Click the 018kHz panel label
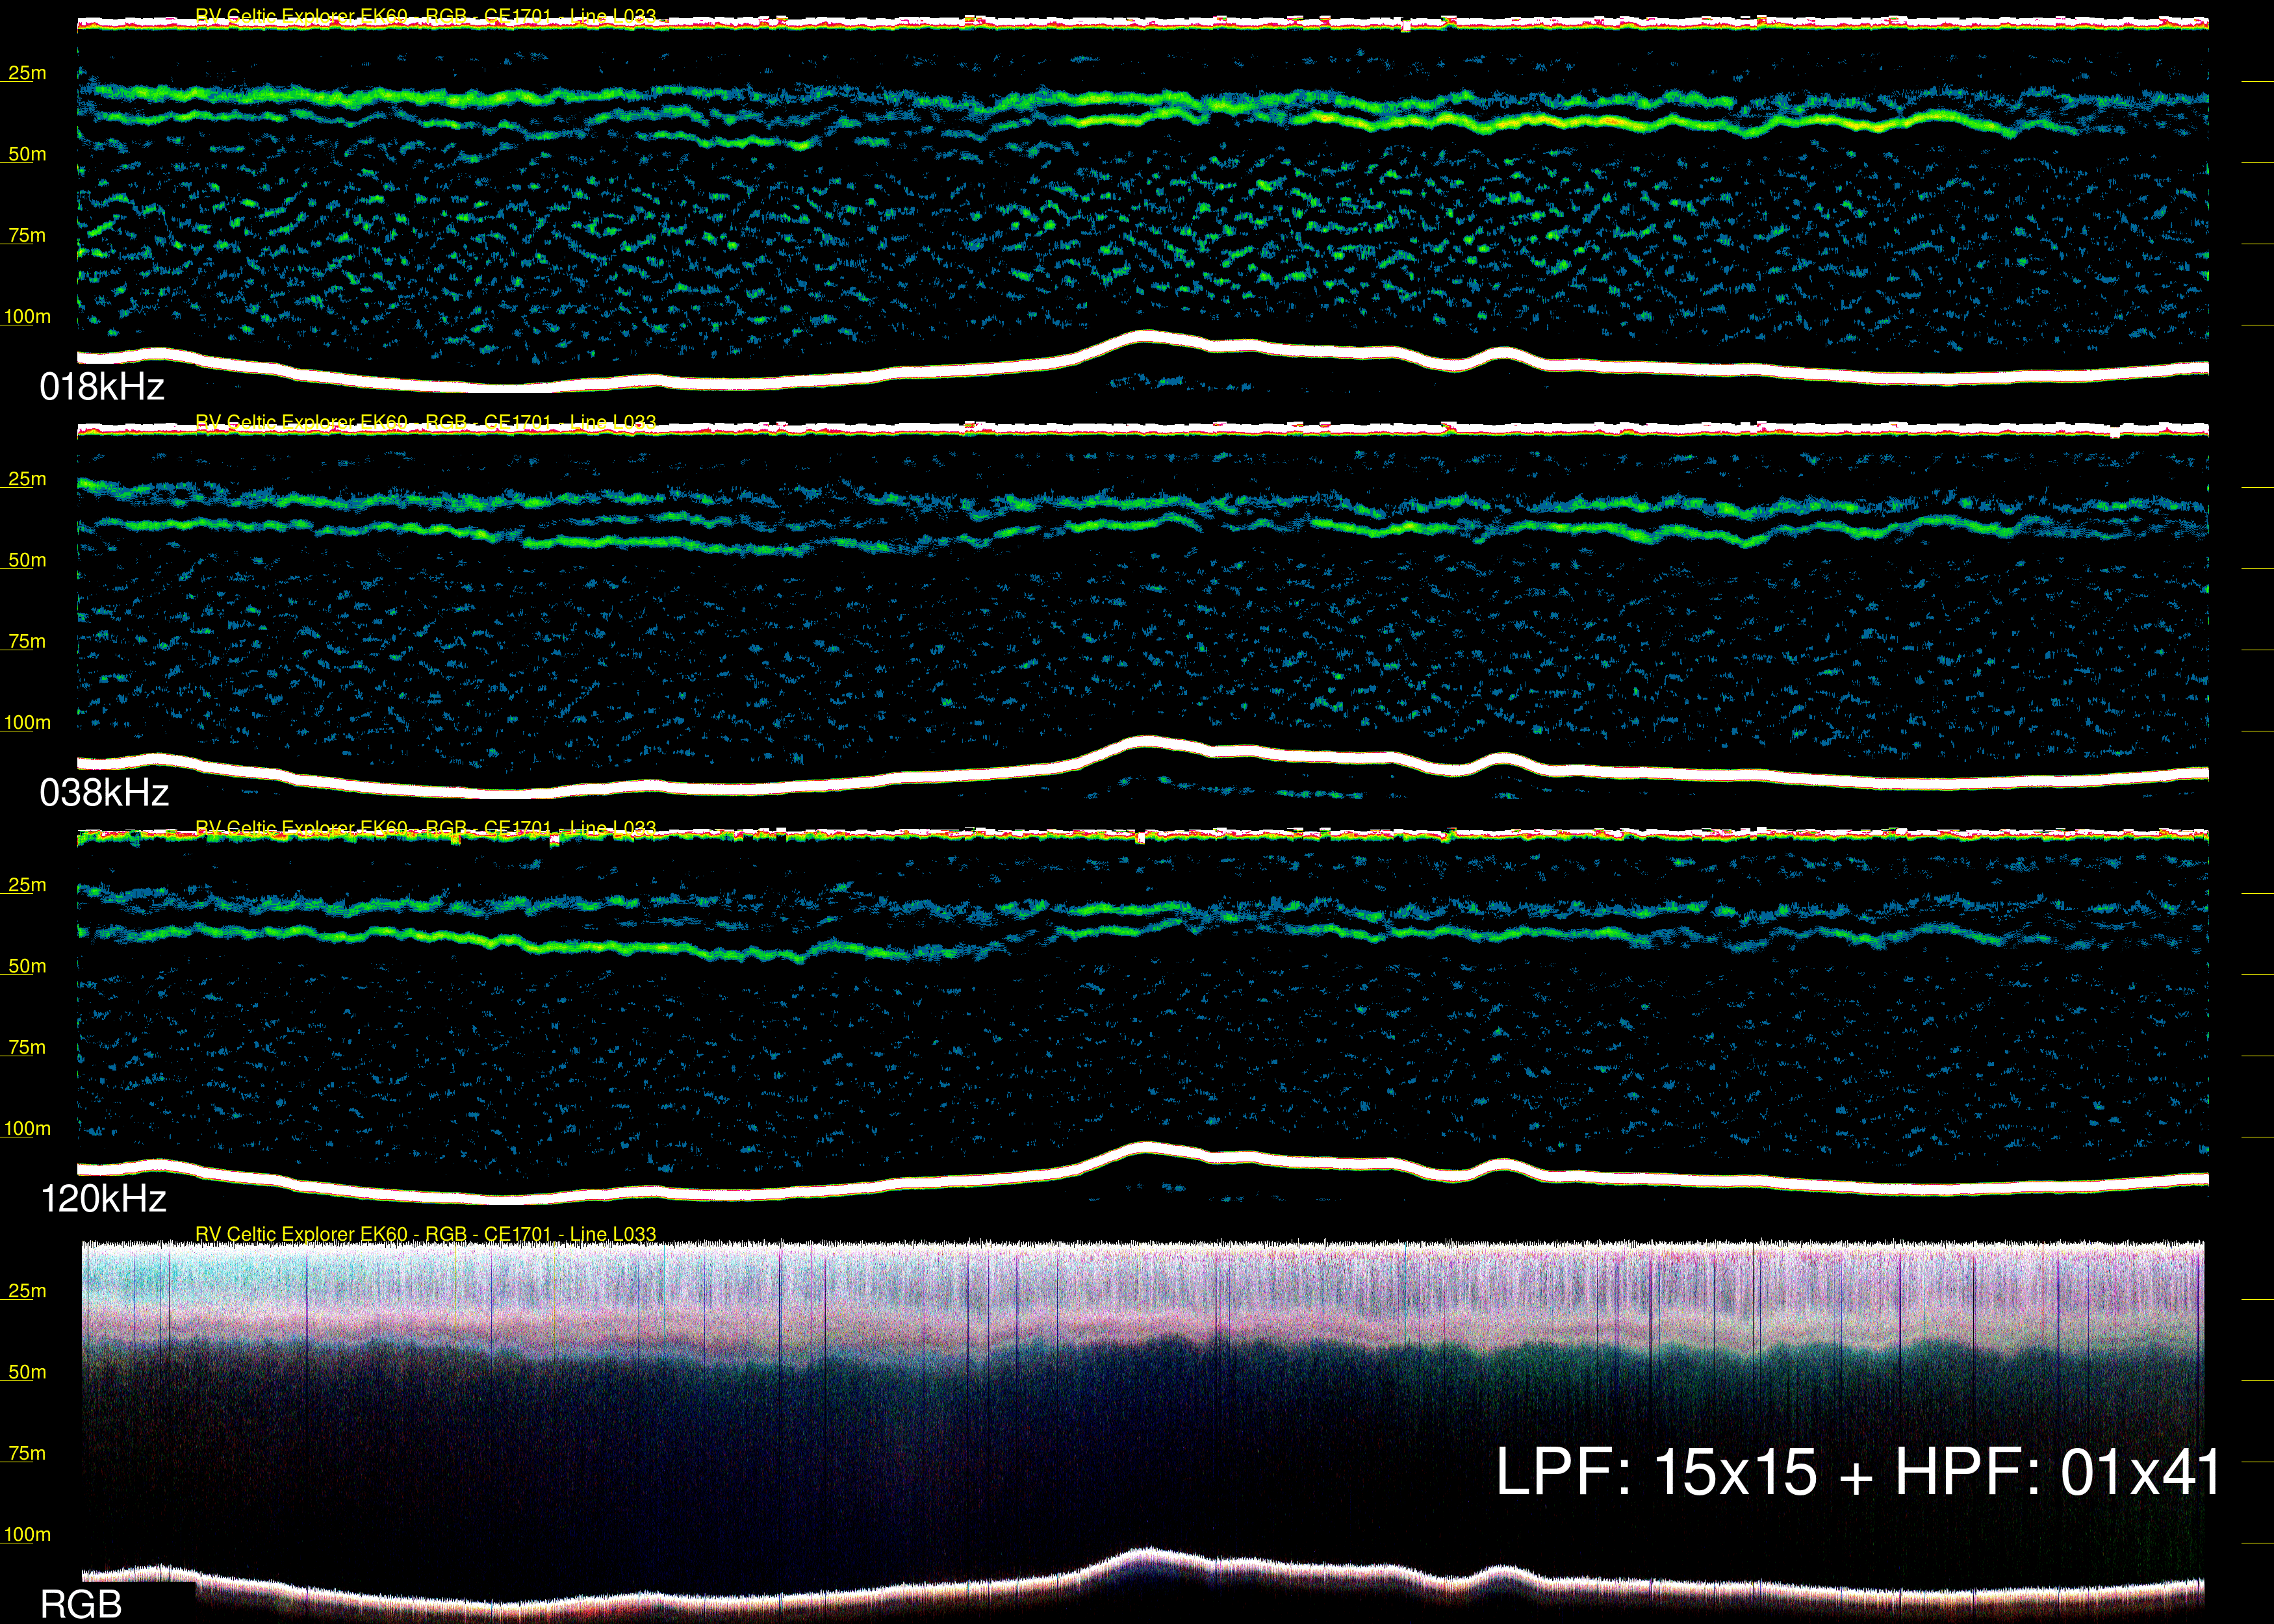 coord(101,387)
